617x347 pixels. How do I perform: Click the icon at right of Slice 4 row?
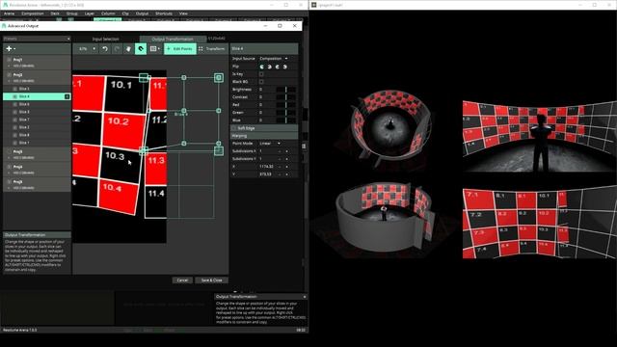point(67,96)
